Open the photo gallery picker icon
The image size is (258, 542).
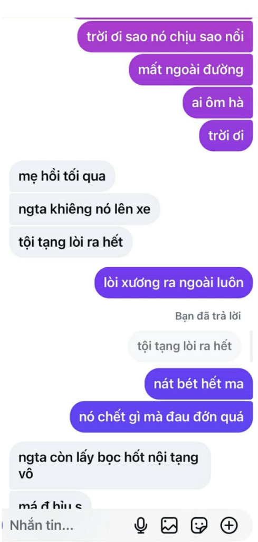tap(169, 526)
